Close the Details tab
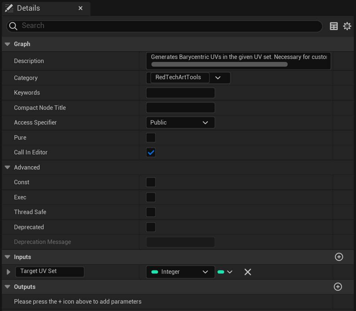Image resolution: width=356 pixels, height=311 pixels. pos(81,8)
